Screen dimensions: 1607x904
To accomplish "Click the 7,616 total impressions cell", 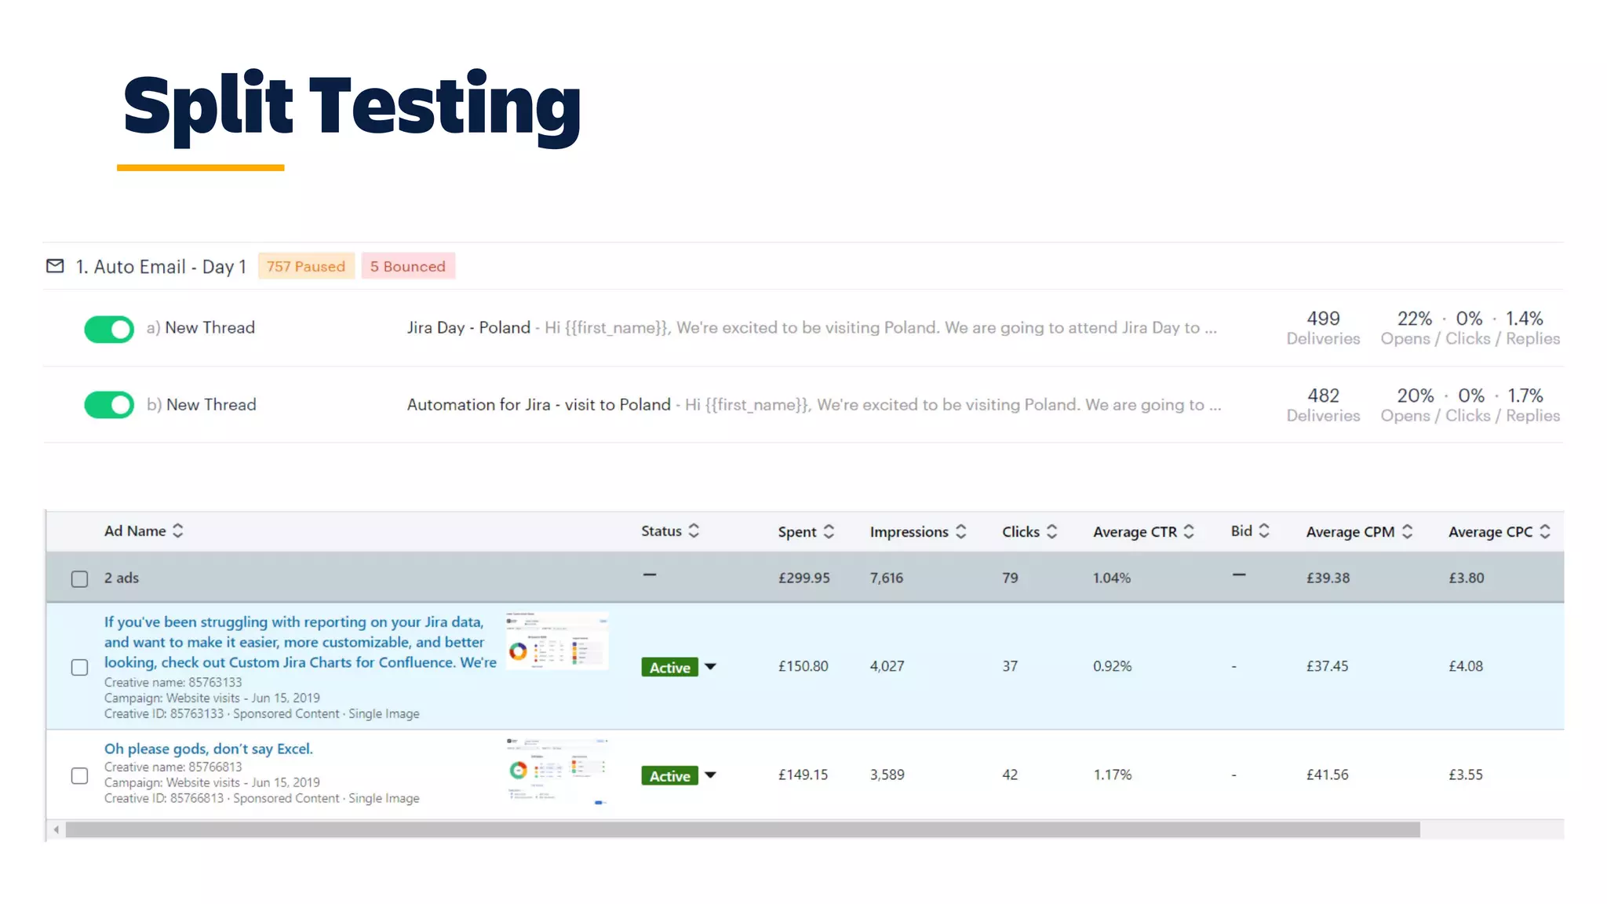I will tap(886, 578).
